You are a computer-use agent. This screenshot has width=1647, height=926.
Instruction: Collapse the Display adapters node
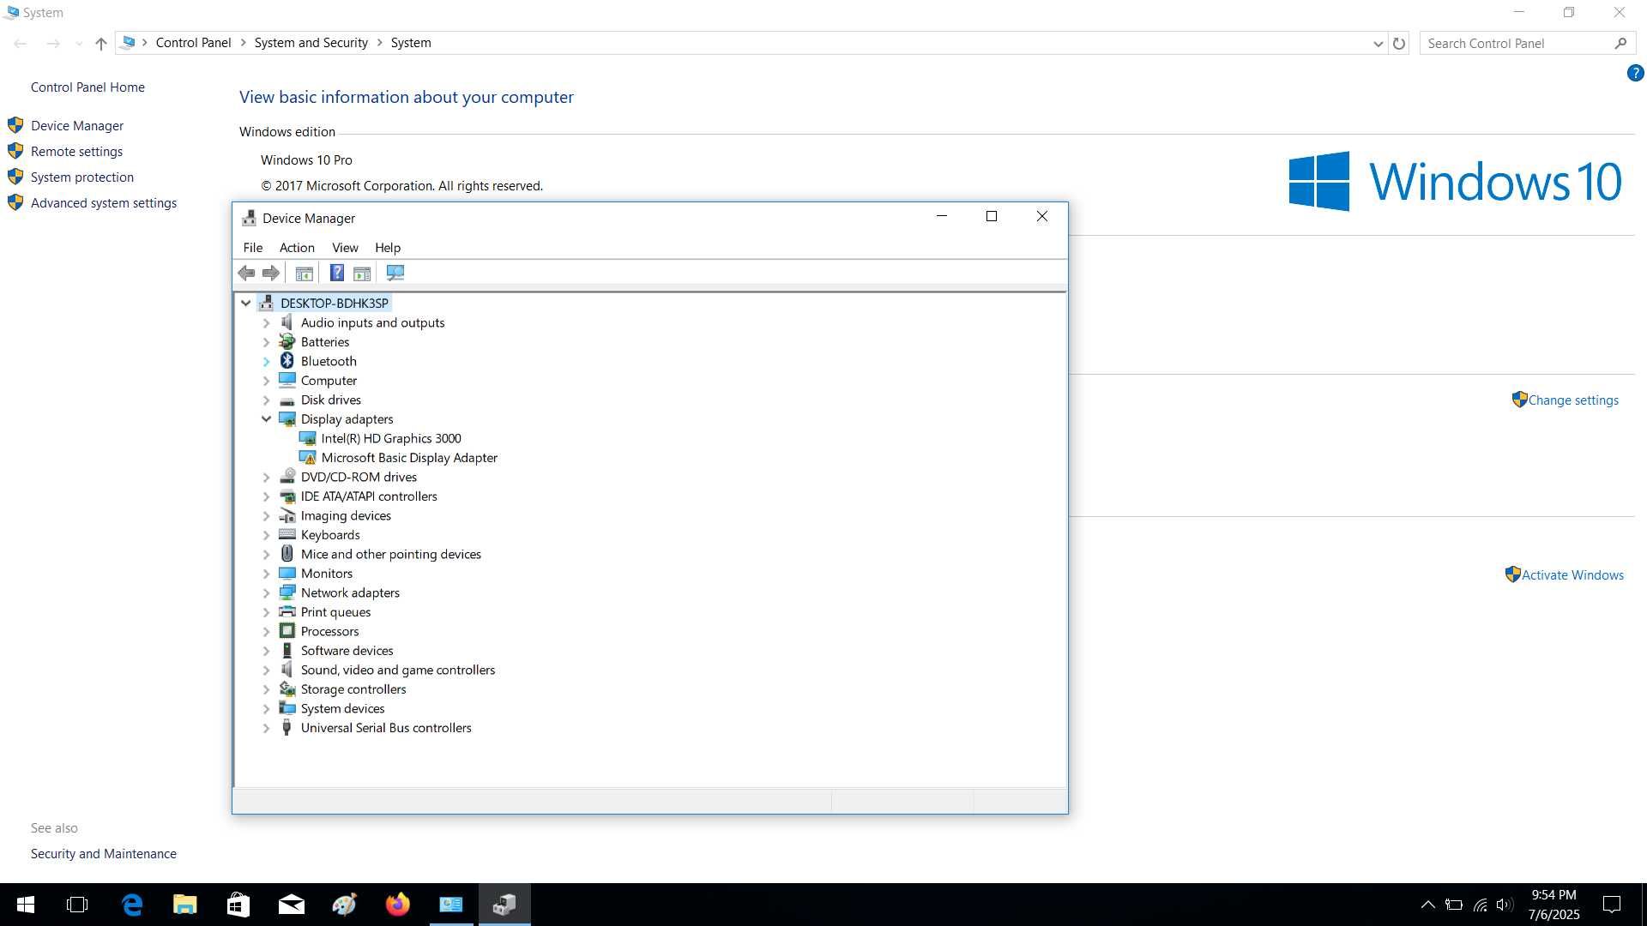coord(266,419)
